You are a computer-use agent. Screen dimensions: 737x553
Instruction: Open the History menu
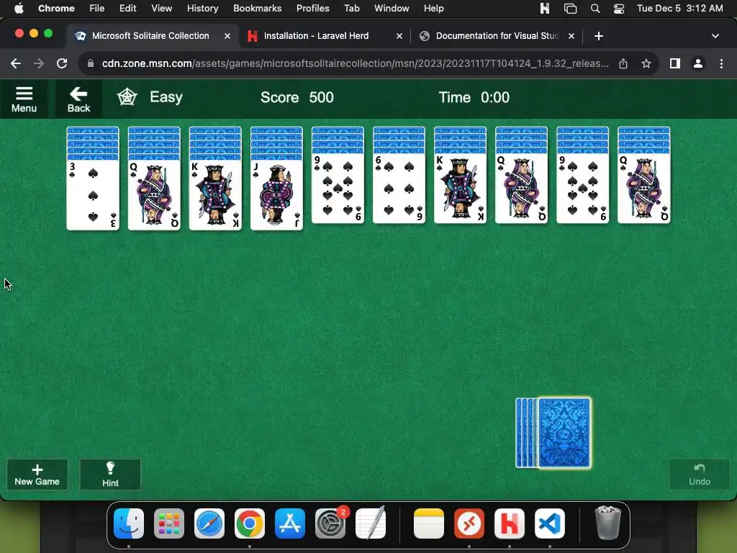(202, 8)
